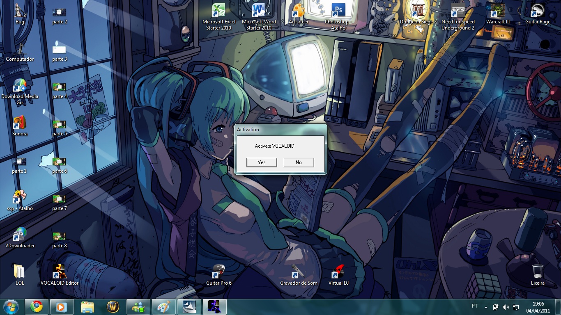The width and height of the screenshot is (561, 315).
Task: Select the Guitar Pro 6 shortcut
Action: [x=219, y=275]
